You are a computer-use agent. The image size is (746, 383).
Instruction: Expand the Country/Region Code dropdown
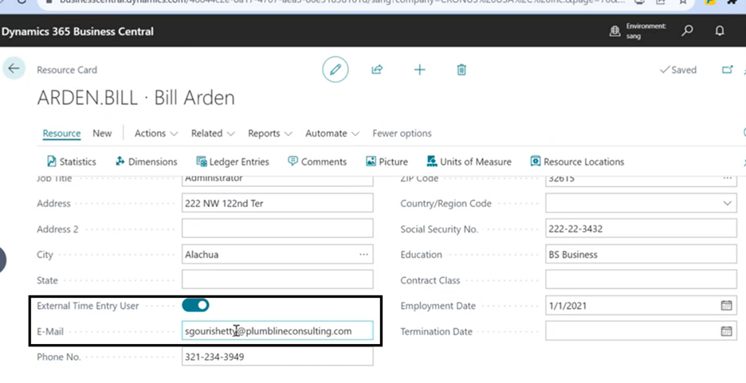[727, 204]
